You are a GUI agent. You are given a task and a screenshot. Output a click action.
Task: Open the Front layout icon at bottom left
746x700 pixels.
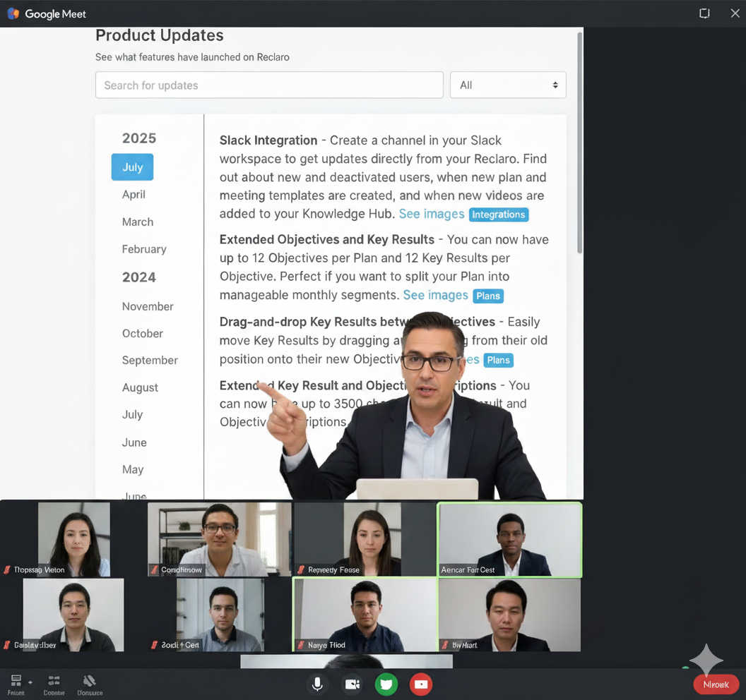16,680
